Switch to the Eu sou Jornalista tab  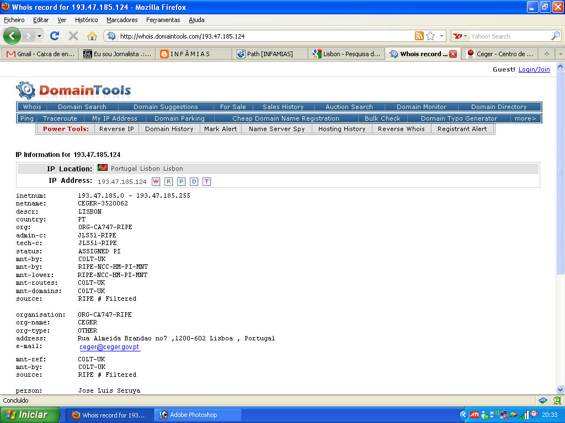117,54
